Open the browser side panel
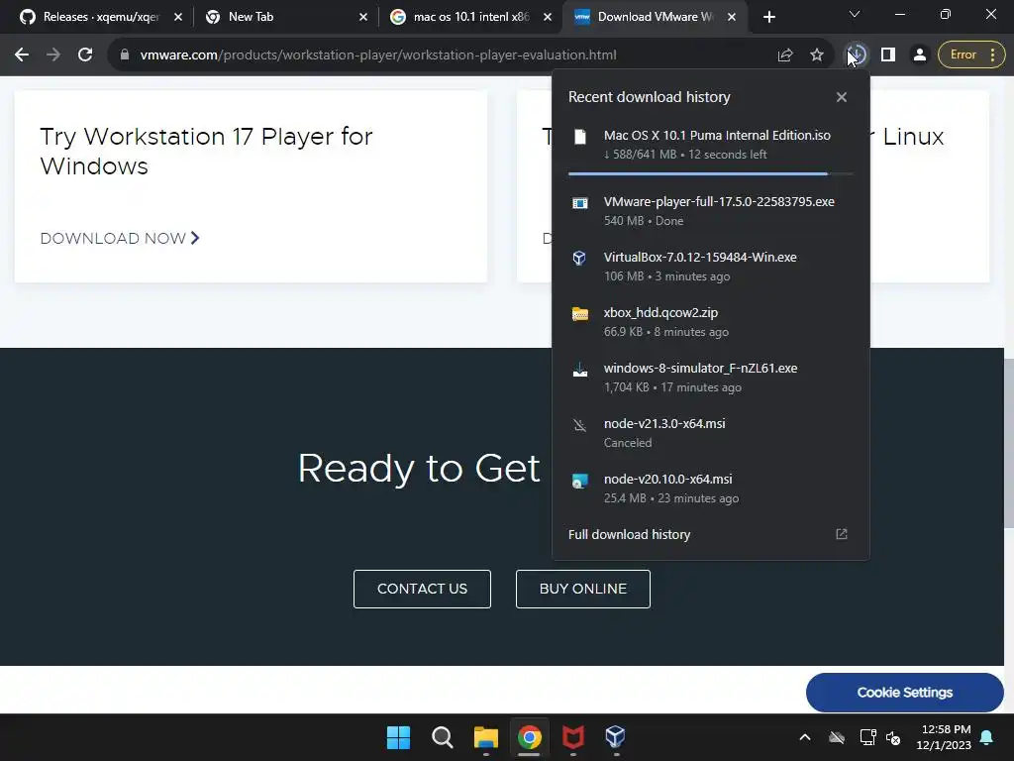 click(888, 55)
